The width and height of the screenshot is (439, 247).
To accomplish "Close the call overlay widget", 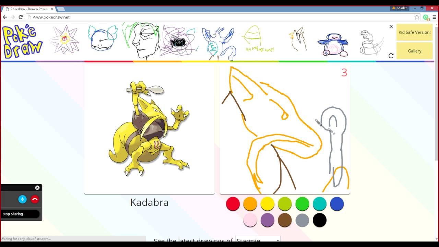I will coord(37,188).
